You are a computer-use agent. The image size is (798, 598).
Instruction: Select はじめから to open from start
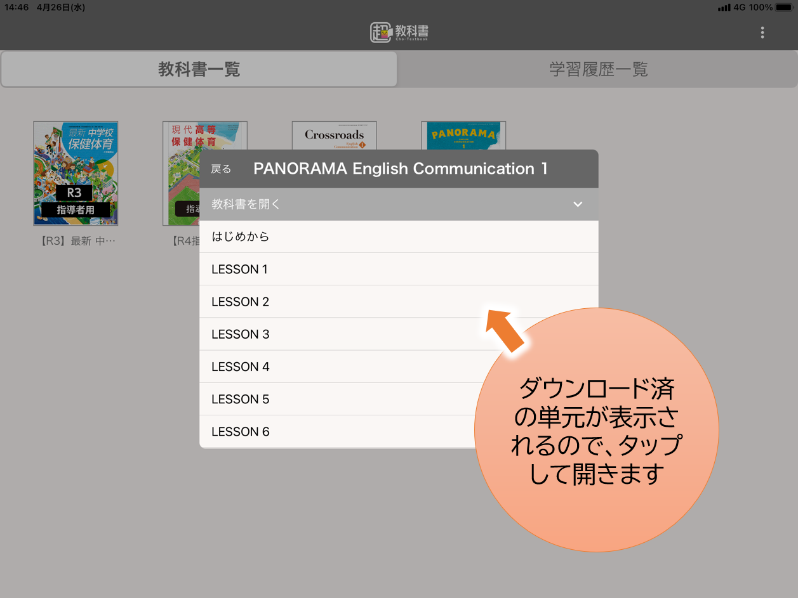coord(399,237)
